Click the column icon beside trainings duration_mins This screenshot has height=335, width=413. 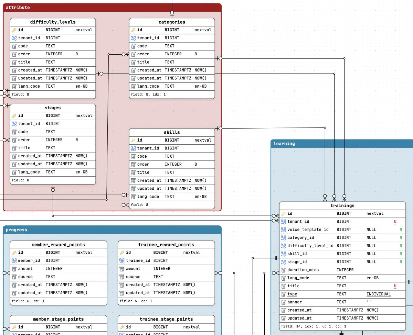(283, 270)
